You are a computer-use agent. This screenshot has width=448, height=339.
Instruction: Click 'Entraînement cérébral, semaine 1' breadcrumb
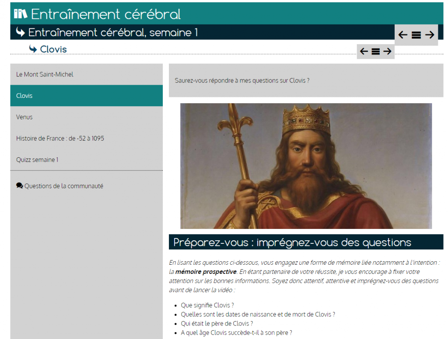113,32
